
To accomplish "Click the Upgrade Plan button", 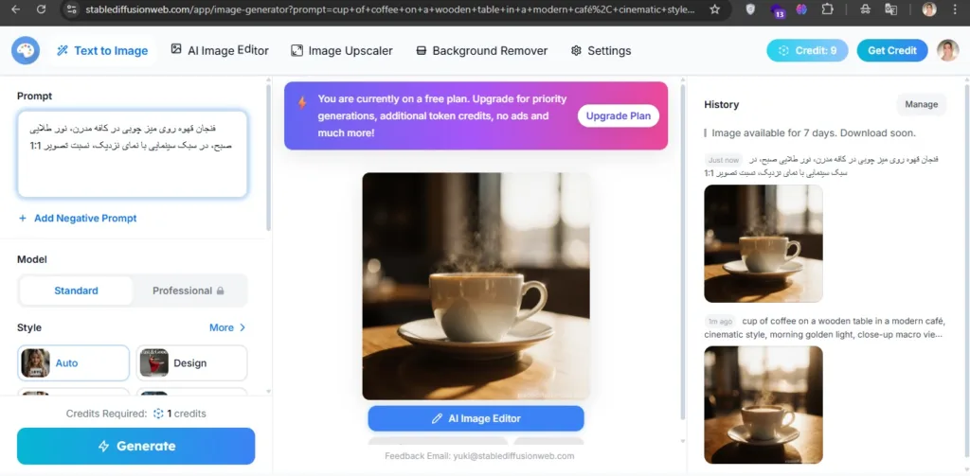I will click(x=618, y=115).
